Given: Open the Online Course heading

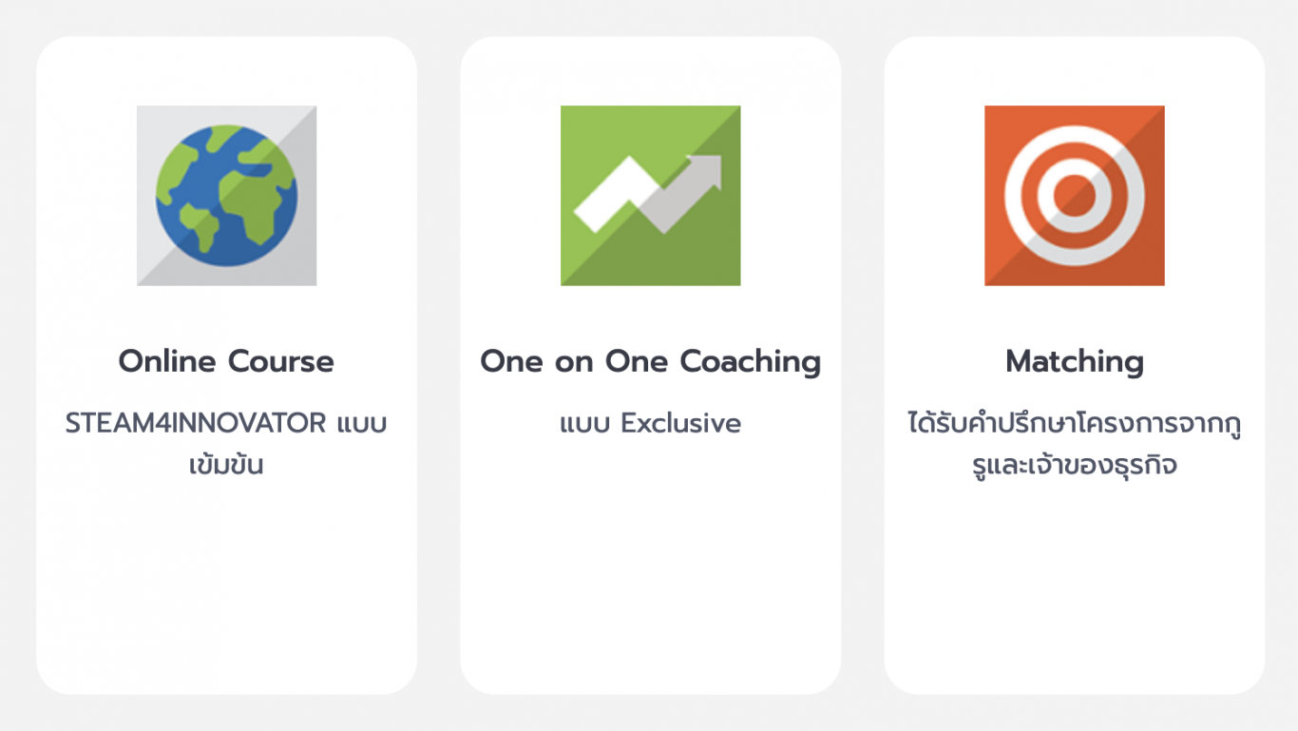Looking at the screenshot, I should pos(226,361).
